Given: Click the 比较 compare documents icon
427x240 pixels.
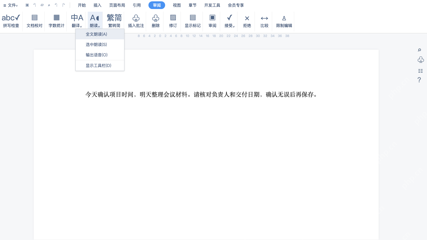Looking at the screenshot, I should pos(264,18).
